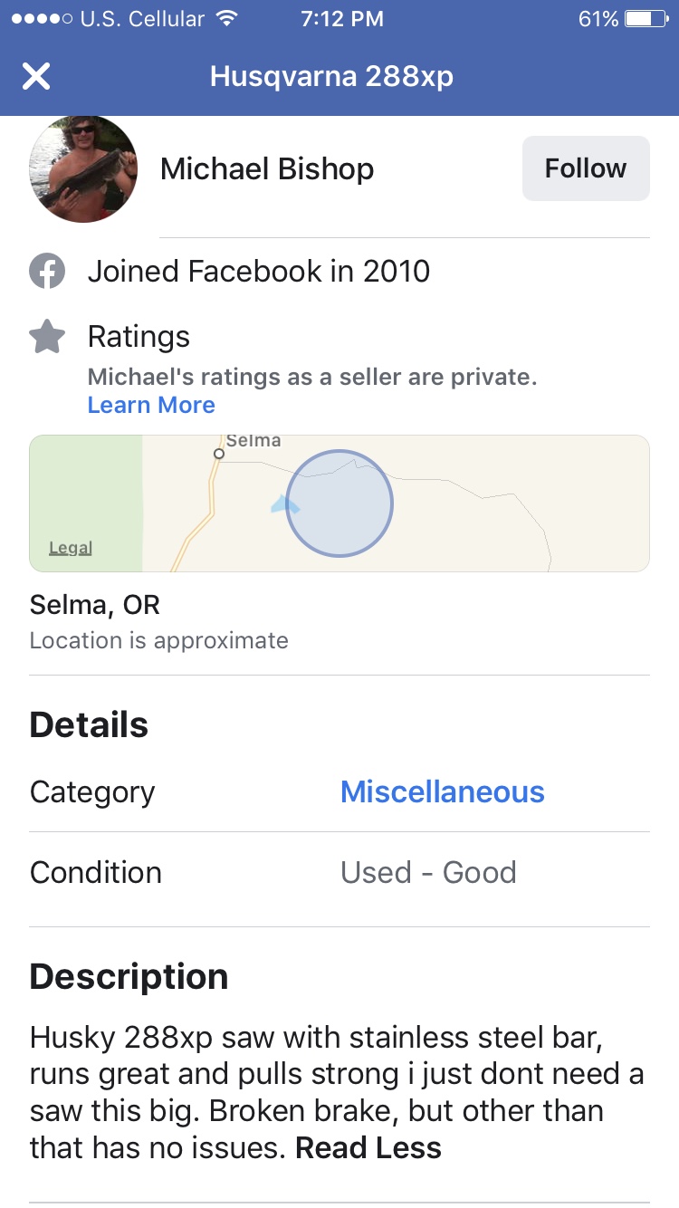Tap the Facebook logo icon
Screen dimensions: 679x1208
point(47,272)
